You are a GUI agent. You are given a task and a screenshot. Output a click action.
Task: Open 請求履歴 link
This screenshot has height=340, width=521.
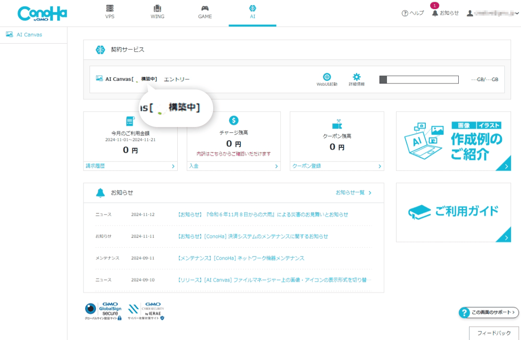(x=95, y=166)
